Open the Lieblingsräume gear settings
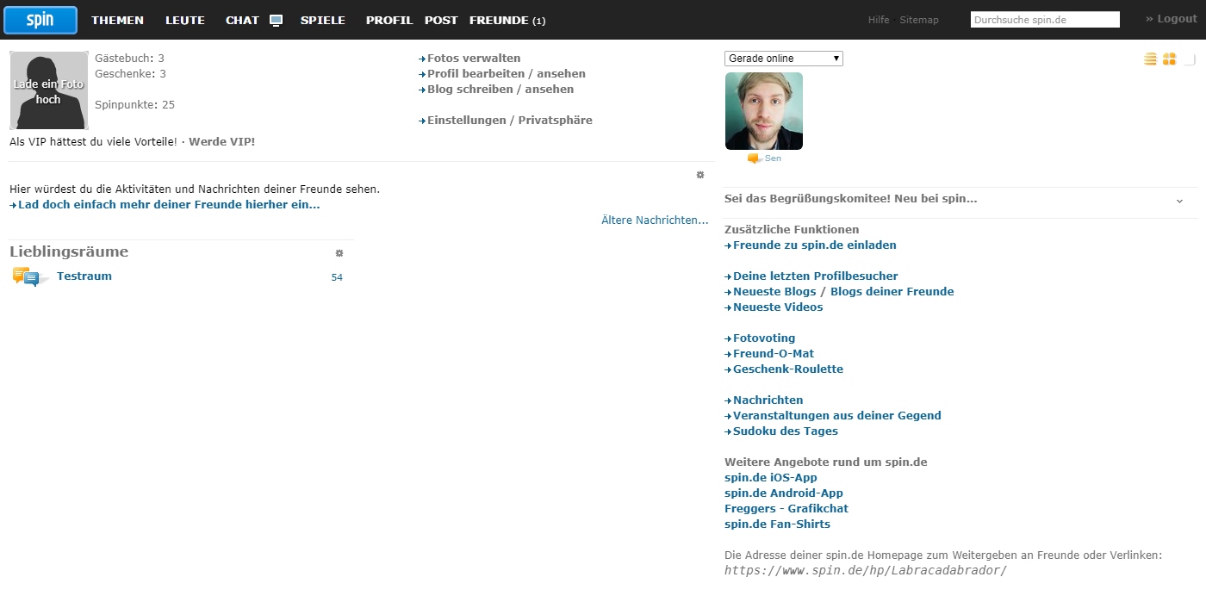1206x608 pixels. pyautogui.click(x=339, y=253)
